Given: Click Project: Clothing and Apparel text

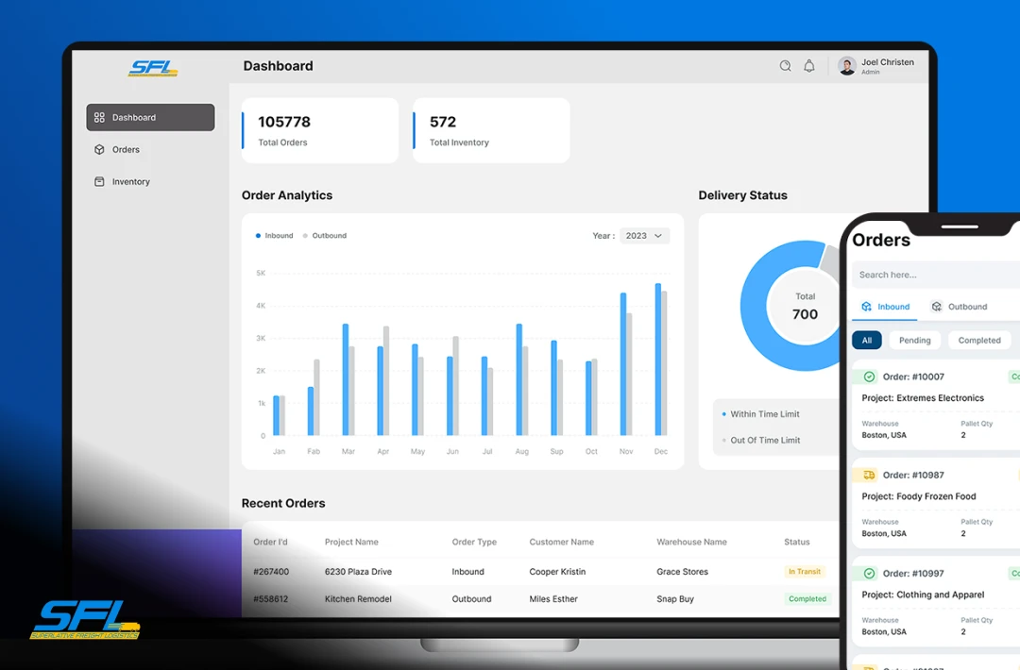Looking at the screenshot, I should pos(923,595).
